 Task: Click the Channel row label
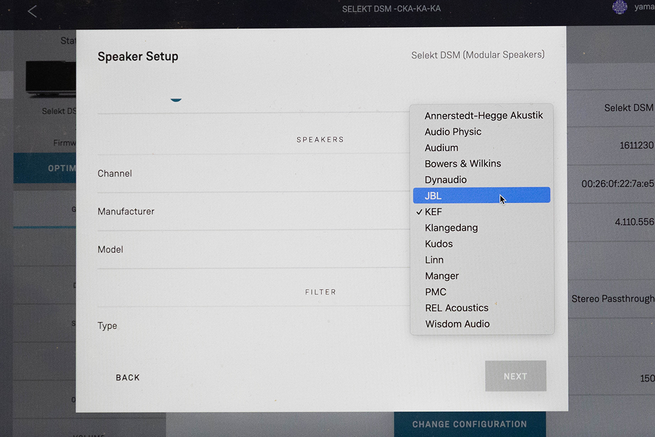115,173
